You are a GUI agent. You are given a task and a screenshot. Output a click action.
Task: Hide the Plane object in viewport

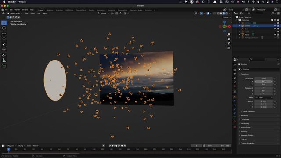point(275,35)
